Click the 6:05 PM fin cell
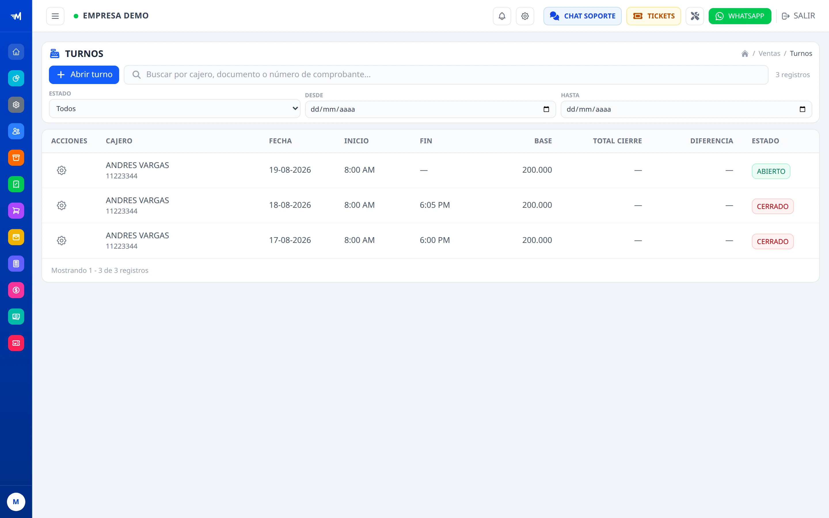Image resolution: width=829 pixels, height=518 pixels. [435, 205]
